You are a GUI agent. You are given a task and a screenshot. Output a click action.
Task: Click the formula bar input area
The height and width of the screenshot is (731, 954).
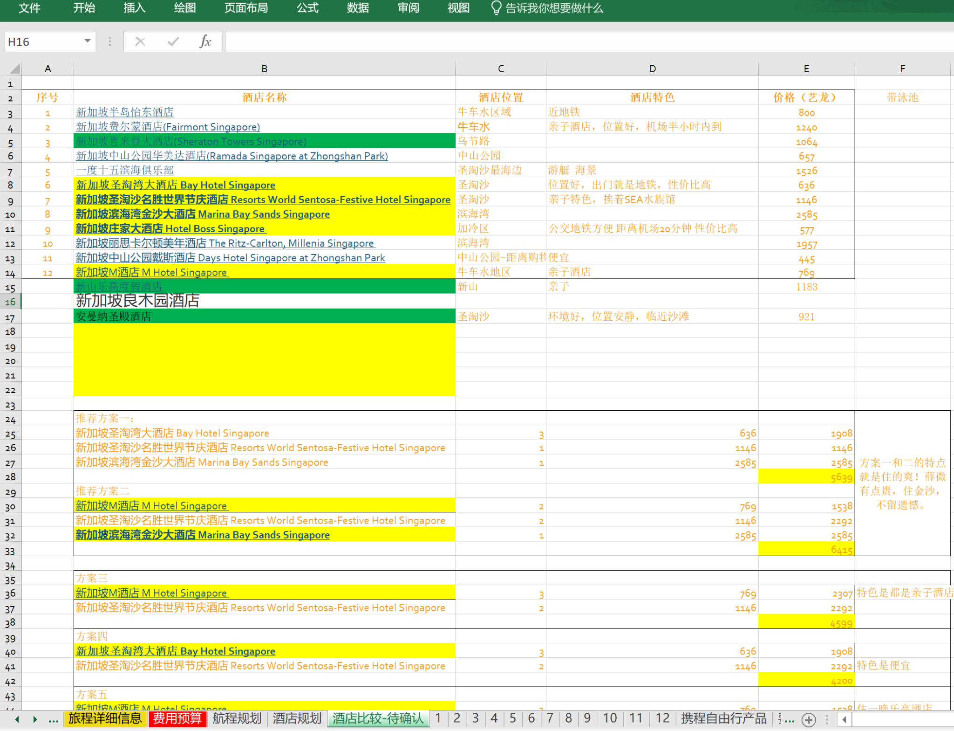(x=589, y=42)
